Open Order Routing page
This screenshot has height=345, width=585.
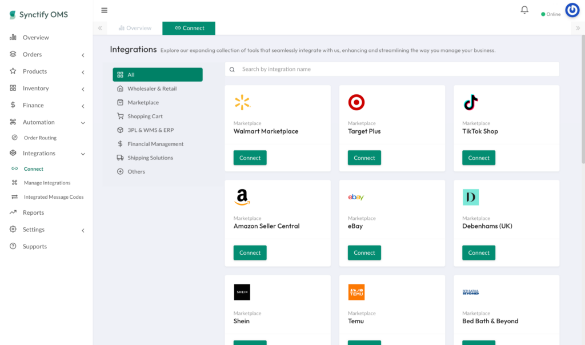click(41, 137)
